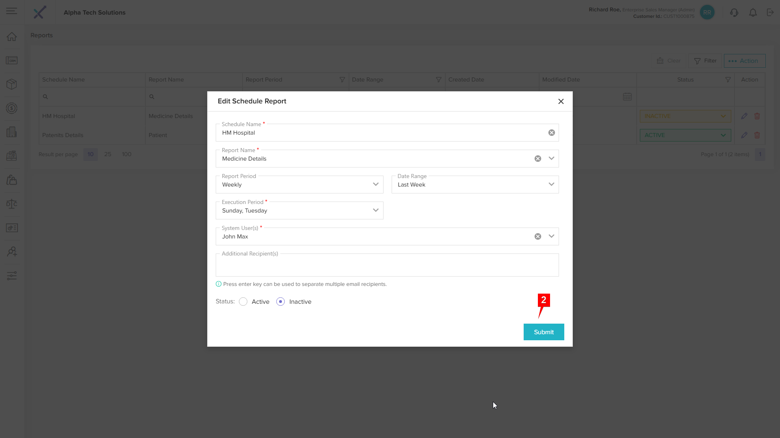Click the RR user avatar
The image size is (780, 438).
tap(707, 13)
